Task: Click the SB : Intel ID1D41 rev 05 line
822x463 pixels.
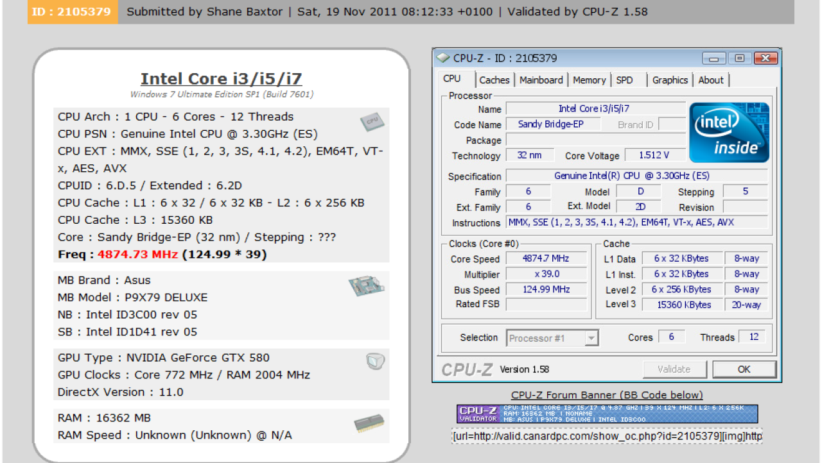Action: tap(128, 332)
